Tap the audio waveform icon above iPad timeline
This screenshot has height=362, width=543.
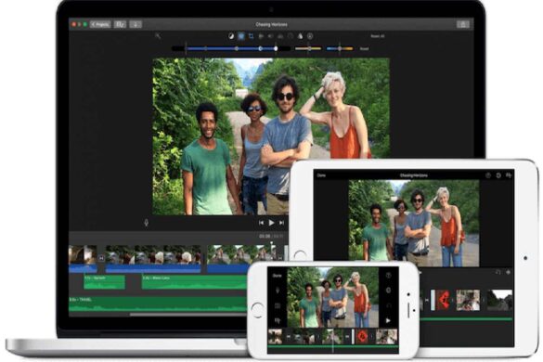(498, 272)
